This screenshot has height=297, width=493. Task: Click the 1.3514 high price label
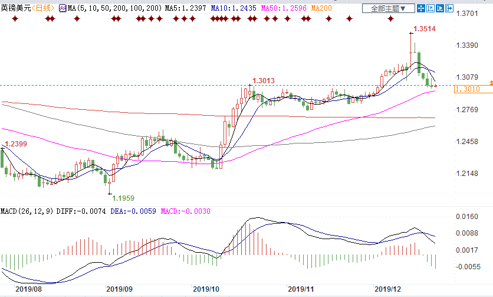coord(425,28)
